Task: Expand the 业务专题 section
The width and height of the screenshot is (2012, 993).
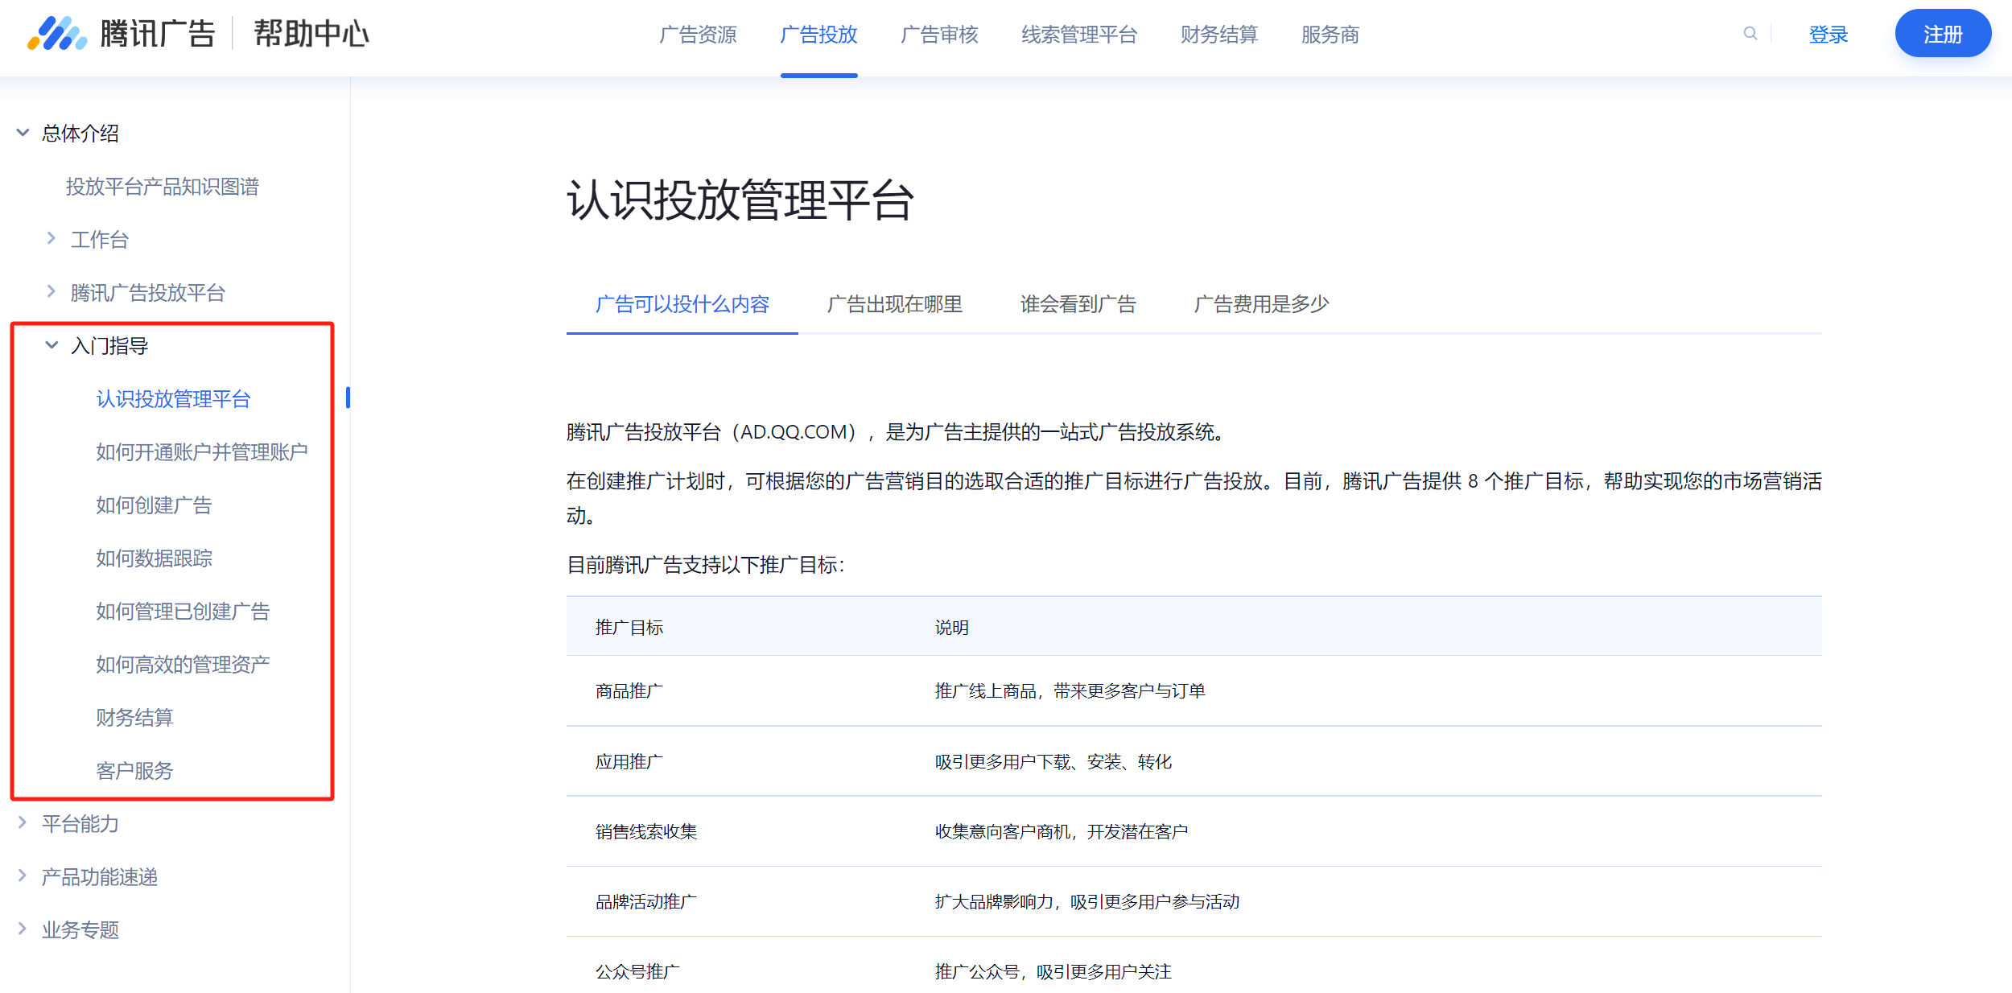Action: point(23,929)
